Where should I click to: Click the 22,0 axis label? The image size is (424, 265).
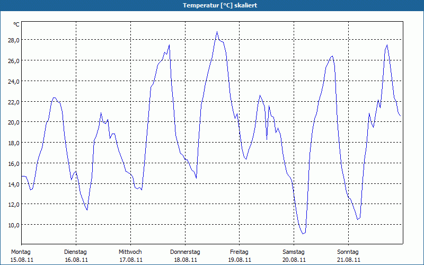(13, 102)
